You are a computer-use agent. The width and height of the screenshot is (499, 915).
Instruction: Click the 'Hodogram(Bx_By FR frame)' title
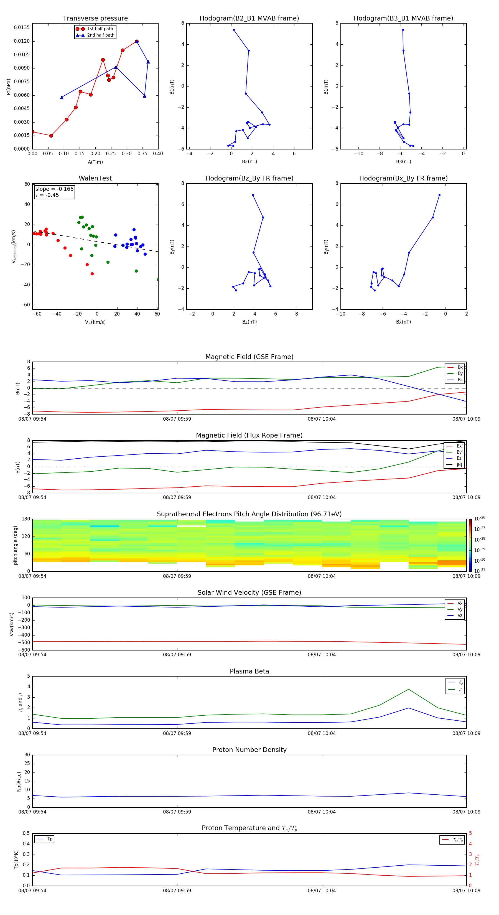click(403, 178)
